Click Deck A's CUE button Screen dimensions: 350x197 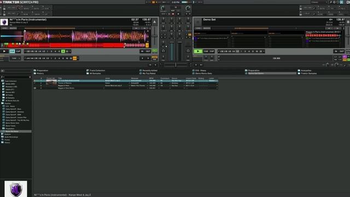(x=12, y=51)
